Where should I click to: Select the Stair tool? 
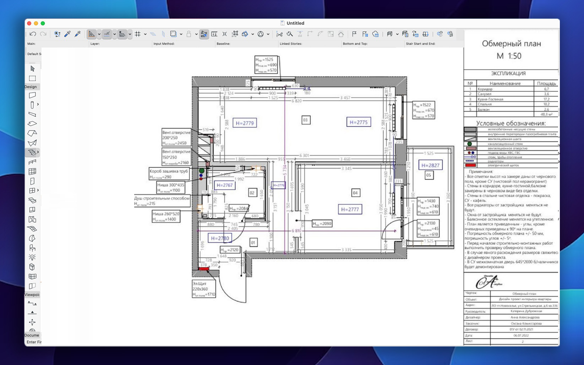pos(32,152)
